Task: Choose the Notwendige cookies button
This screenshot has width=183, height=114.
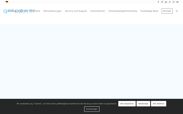Action: click(x=143, y=104)
